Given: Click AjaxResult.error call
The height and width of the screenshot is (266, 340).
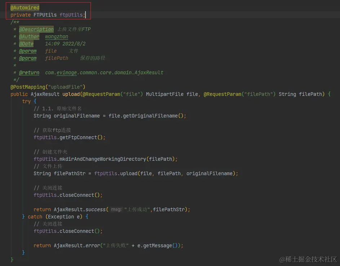Looking at the screenshot, I should pyautogui.click(x=77, y=245).
